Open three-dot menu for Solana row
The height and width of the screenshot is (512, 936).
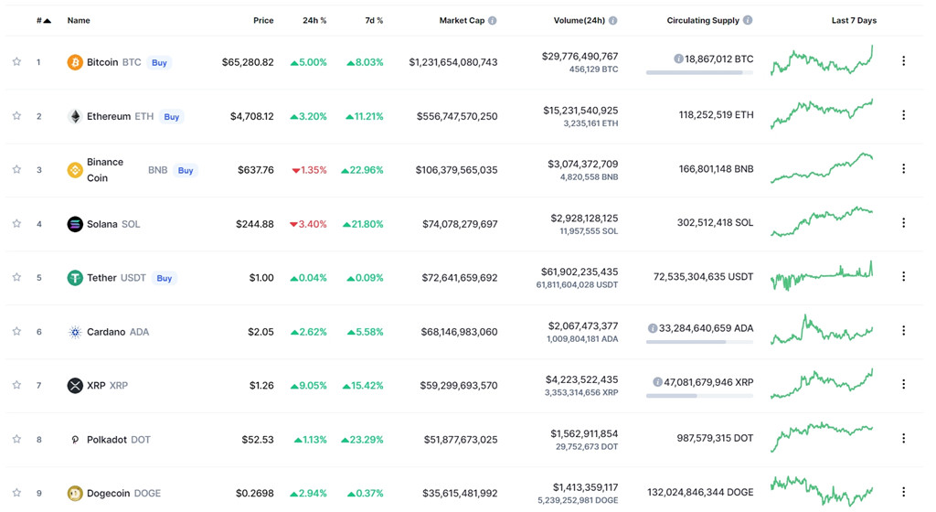click(x=903, y=222)
